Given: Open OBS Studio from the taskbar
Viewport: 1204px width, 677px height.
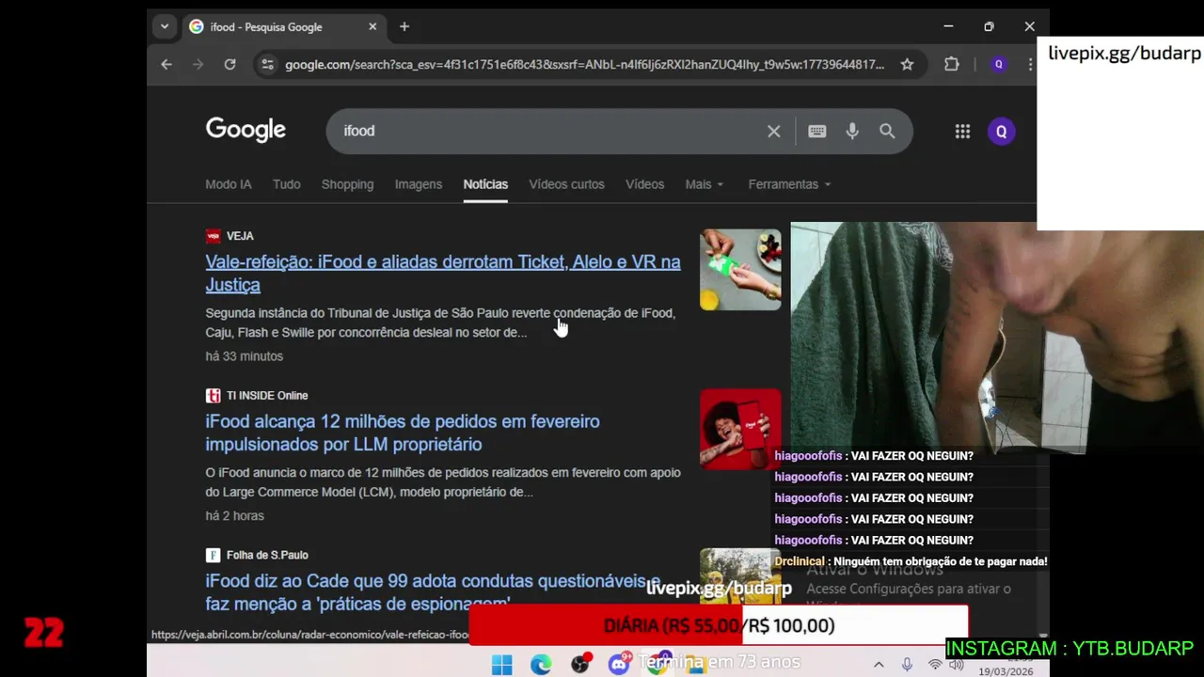Looking at the screenshot, I should pos(579,665).
